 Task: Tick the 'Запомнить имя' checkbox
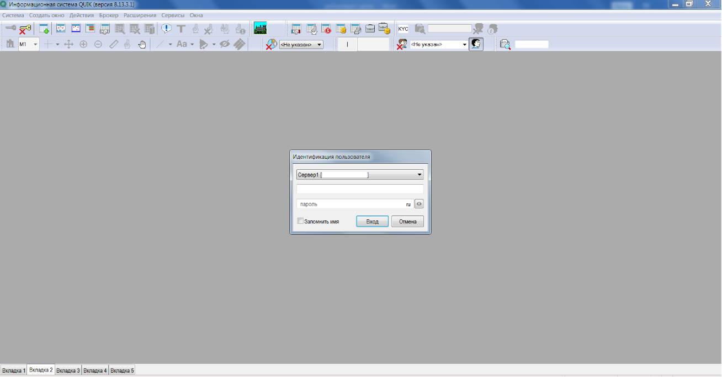tap(300, 221)
